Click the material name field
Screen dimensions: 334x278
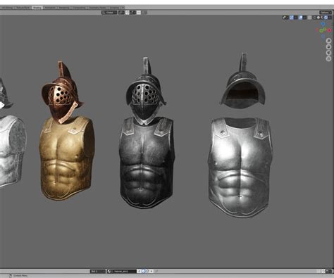[124, 271]
